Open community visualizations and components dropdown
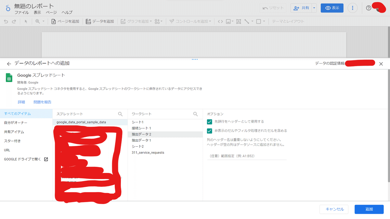This screenshot has width=390, height=219. coord(158,21)
